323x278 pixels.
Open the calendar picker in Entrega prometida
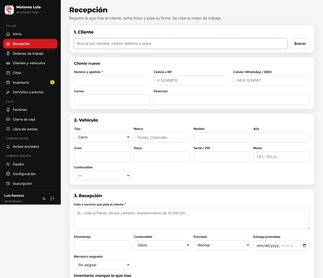point(304,246)
